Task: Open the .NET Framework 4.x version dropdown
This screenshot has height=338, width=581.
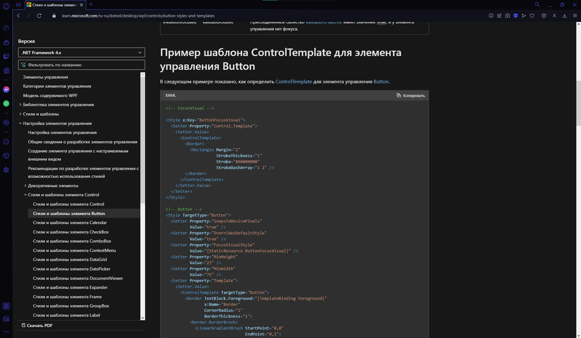Action: [82, 53]
